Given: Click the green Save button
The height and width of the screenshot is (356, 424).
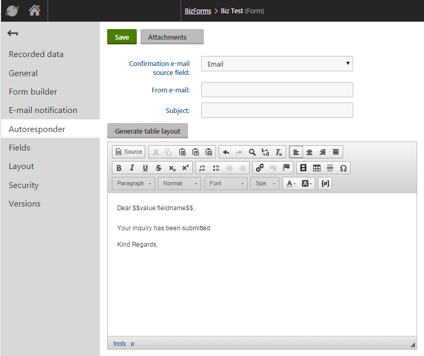Looking at the screenshot, I should tap(122, 37).
